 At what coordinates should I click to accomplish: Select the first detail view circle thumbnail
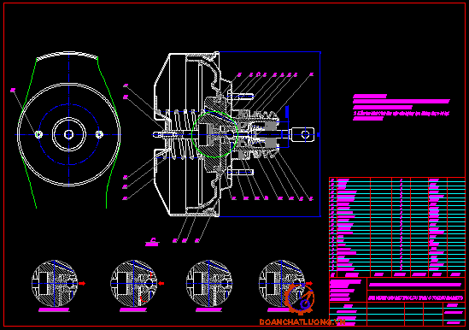tap(54, 283)
